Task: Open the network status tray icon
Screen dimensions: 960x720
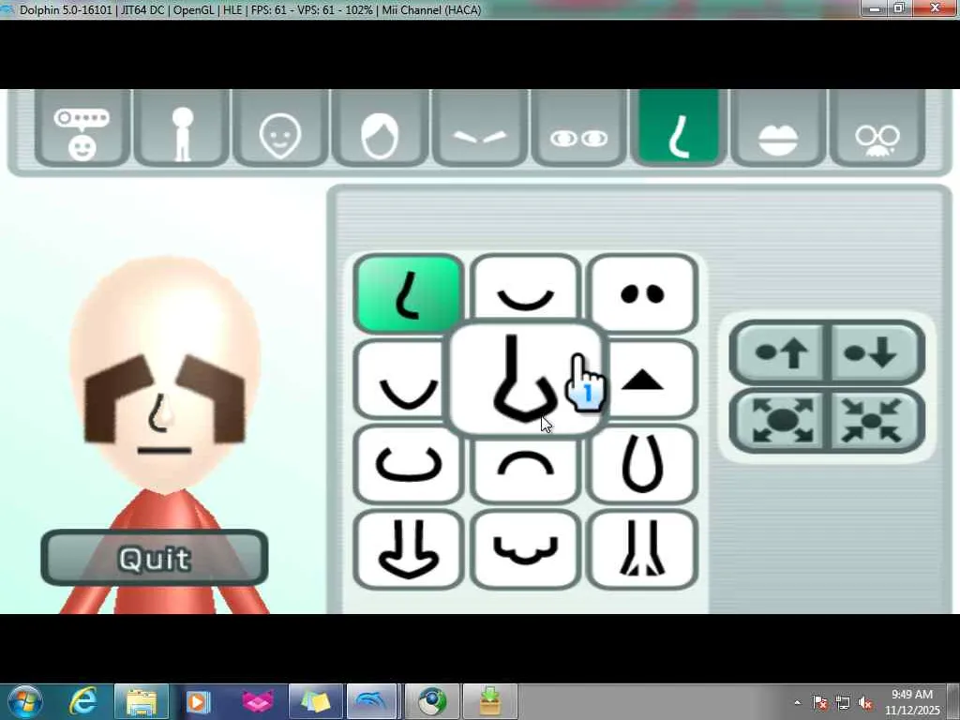Action: (843, 702)
